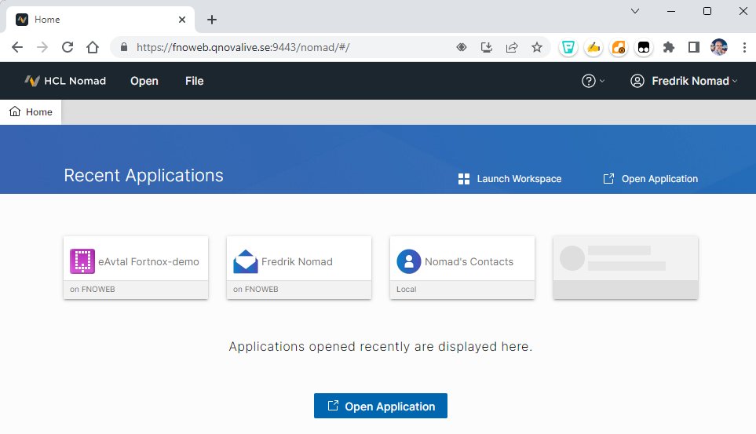Open a new browser tab
This screenshot has width=756, height=434.
pos(212,20)
